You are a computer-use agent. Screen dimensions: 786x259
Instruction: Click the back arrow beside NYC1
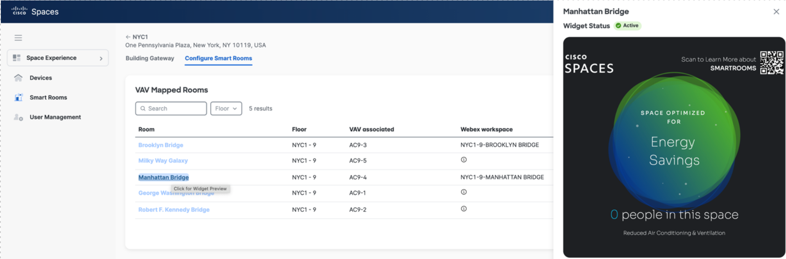(128, 37)
